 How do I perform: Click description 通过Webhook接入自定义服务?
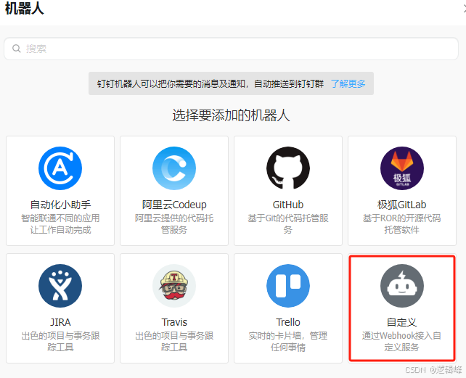click(x=402, y=341)
